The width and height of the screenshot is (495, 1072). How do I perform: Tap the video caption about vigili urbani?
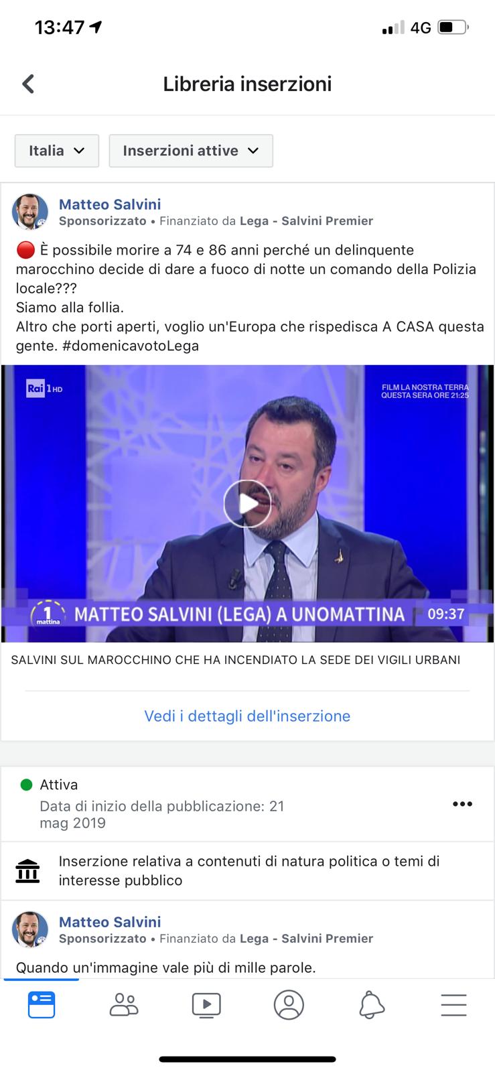pos(236,660)
